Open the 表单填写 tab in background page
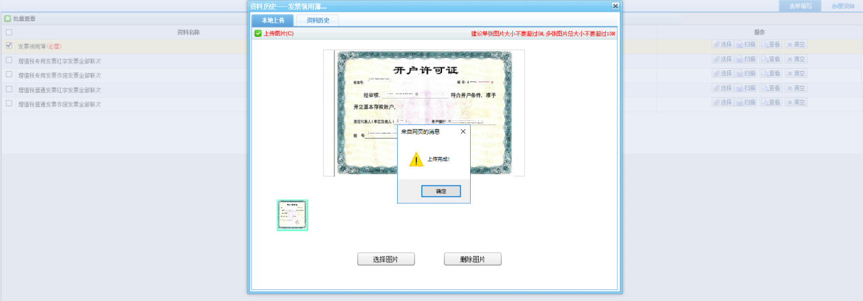The width and height of the screenshot is (863, 301). (800, 5)
